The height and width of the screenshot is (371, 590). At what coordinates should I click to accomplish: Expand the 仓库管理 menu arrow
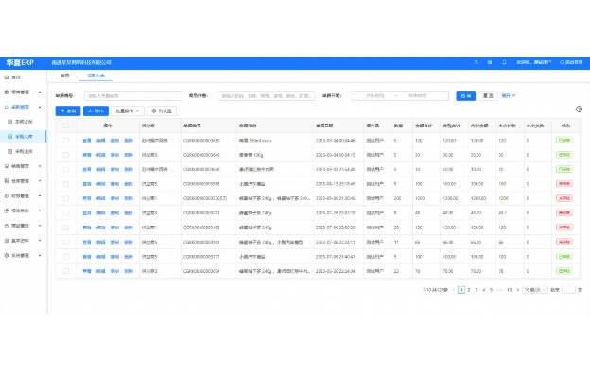pos(40,181)
